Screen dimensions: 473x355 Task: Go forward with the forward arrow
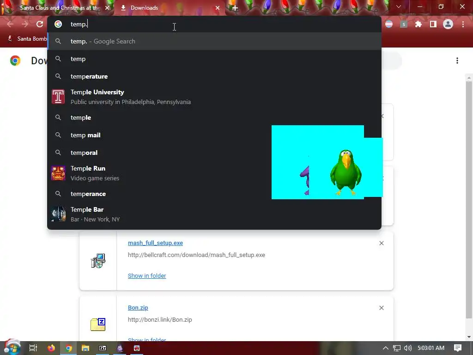coord(25,24)
